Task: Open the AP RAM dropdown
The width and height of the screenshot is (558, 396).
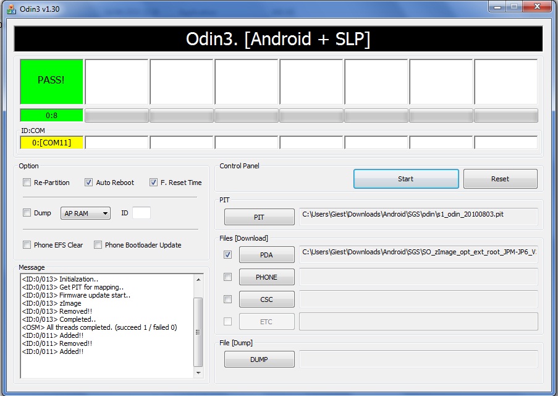Action: point(85,213)
